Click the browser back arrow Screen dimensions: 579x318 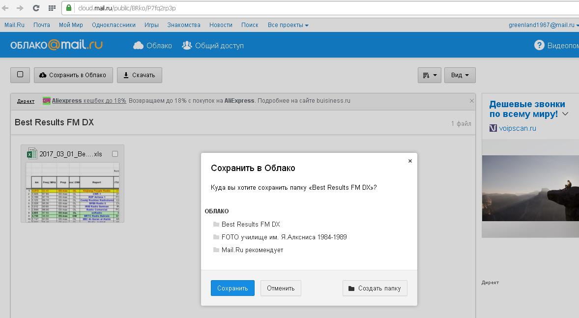pyautogui.click(x=5, y=8)
